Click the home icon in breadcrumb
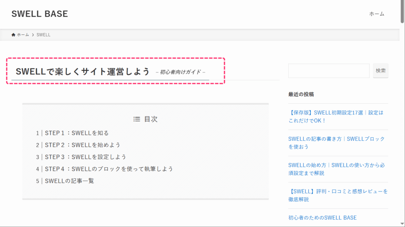Viewport: 405px width, 227px height. 13,35
